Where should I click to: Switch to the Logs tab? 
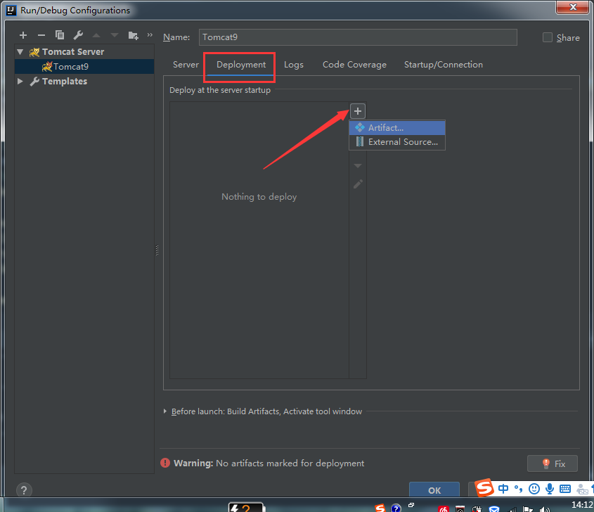294,65
